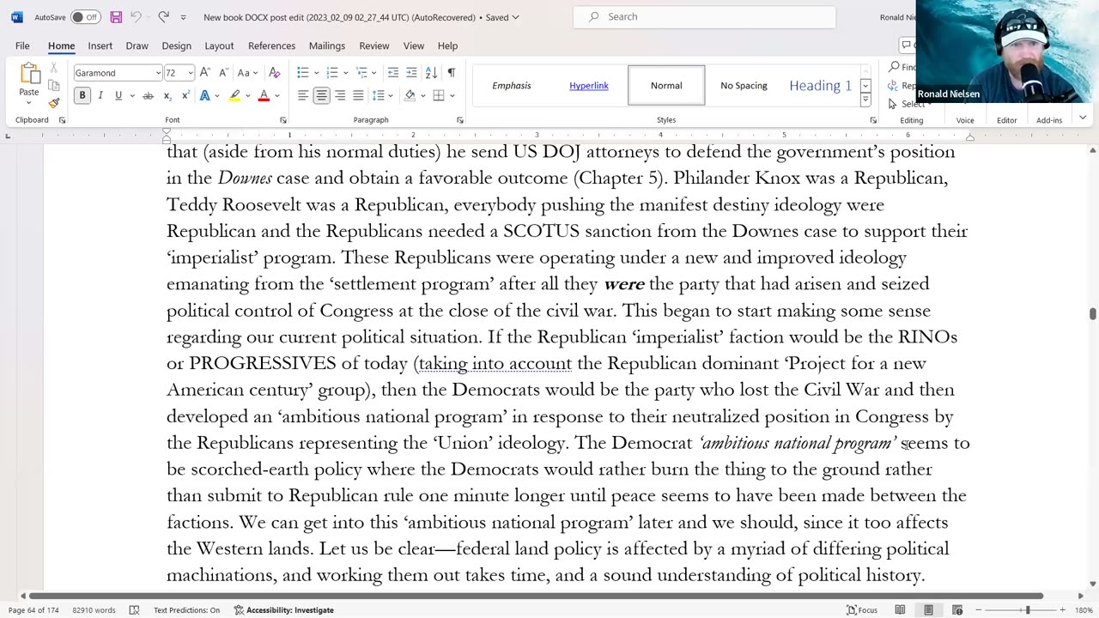1099x618 pixels.
Task: Open the font size 72 dropdown
Action: point(190,73)
